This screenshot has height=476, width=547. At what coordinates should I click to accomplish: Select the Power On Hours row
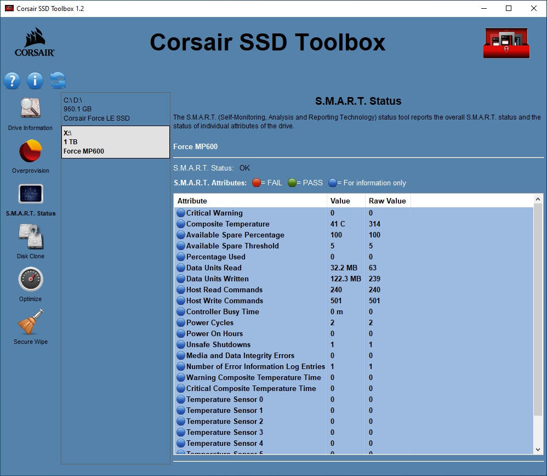point(354,333)
